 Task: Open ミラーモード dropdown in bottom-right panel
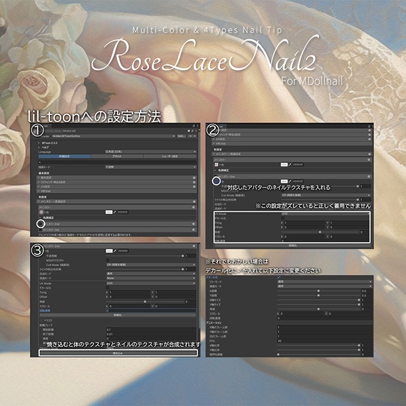pos(325,281)
